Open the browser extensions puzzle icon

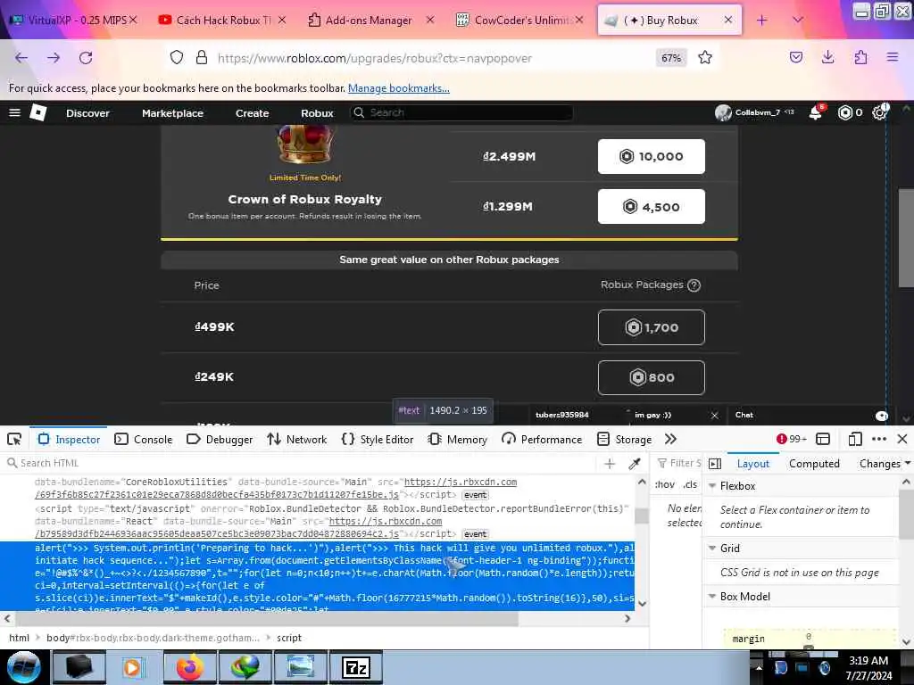[860, 57]
